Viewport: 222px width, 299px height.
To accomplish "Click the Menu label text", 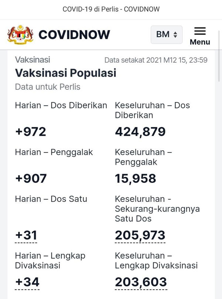I will tap(200, 42).
